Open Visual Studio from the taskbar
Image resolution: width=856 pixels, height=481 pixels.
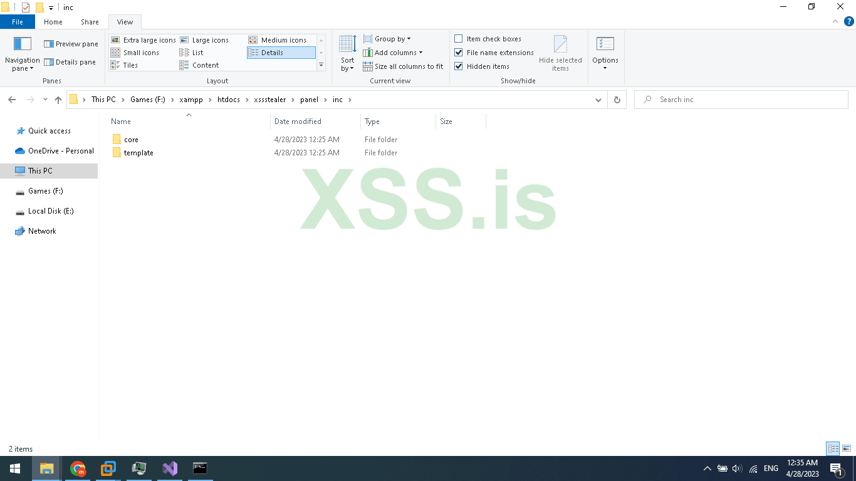(169, 468)
